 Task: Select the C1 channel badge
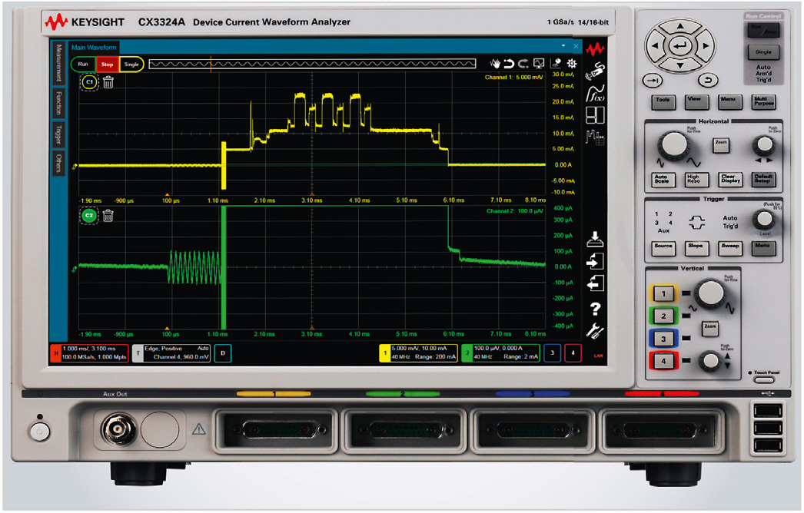click(x=89, y=82)
